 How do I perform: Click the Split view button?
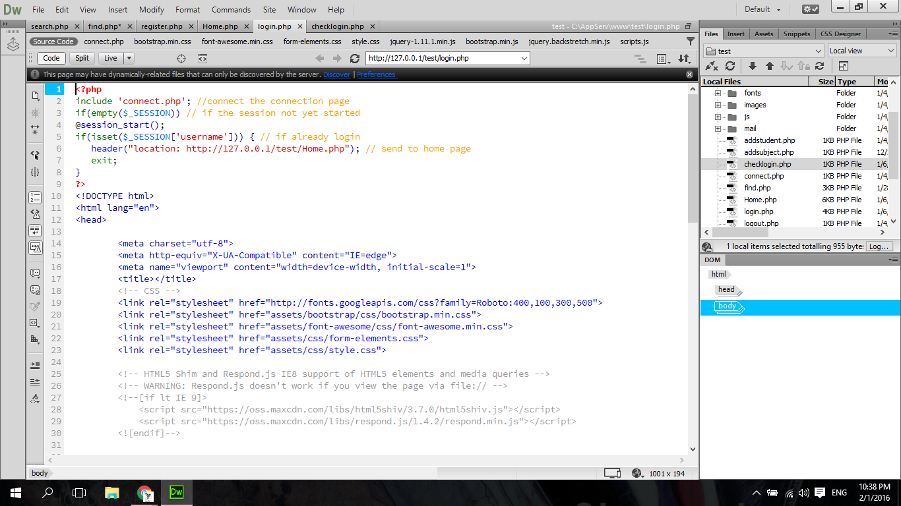tap(82, 58)
